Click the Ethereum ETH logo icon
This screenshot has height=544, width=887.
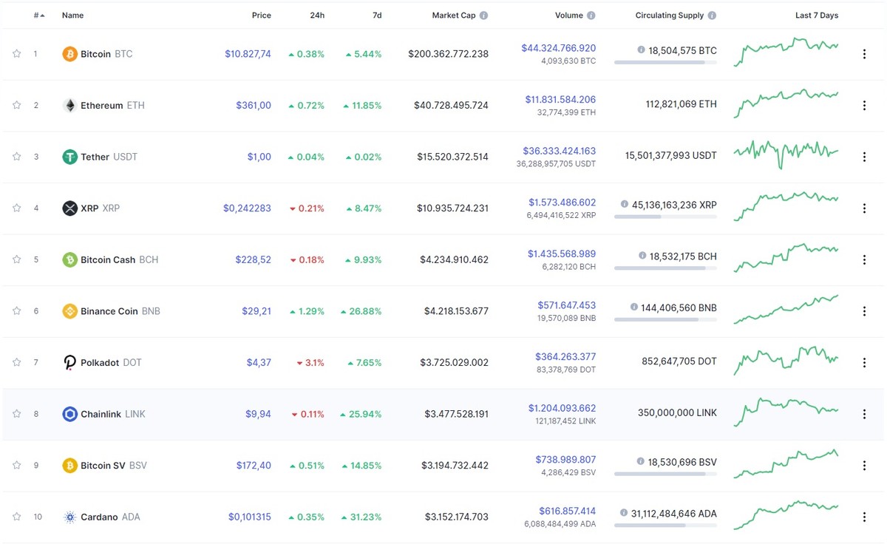tap(72, 105)
